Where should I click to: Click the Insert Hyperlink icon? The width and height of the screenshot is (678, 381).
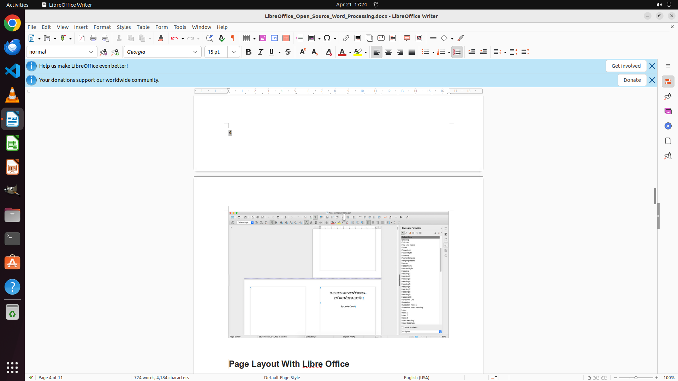click(346, 38)
